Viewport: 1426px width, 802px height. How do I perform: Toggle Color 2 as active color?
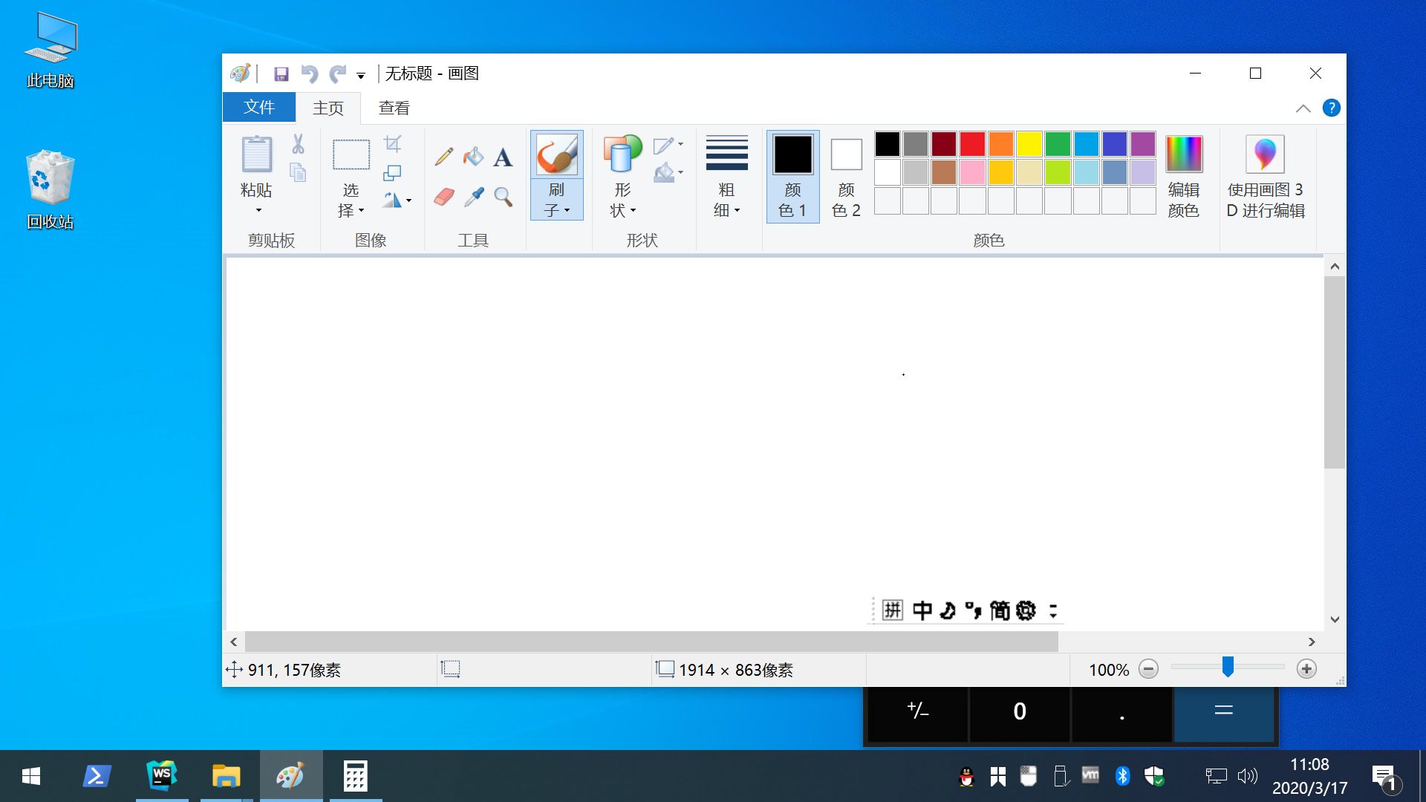pos(846,176)
